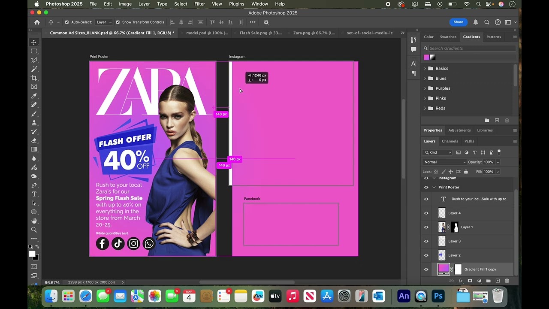
Task: Choose the Horizontal Type tool
Action: tap(34, 194)
